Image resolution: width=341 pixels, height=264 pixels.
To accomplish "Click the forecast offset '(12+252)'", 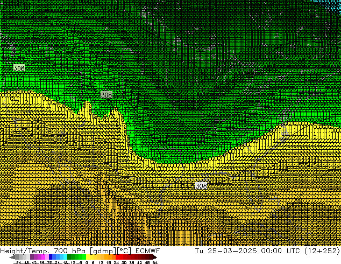I will (x=322, y=251).
